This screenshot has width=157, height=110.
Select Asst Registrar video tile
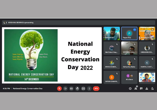[147, 34]
